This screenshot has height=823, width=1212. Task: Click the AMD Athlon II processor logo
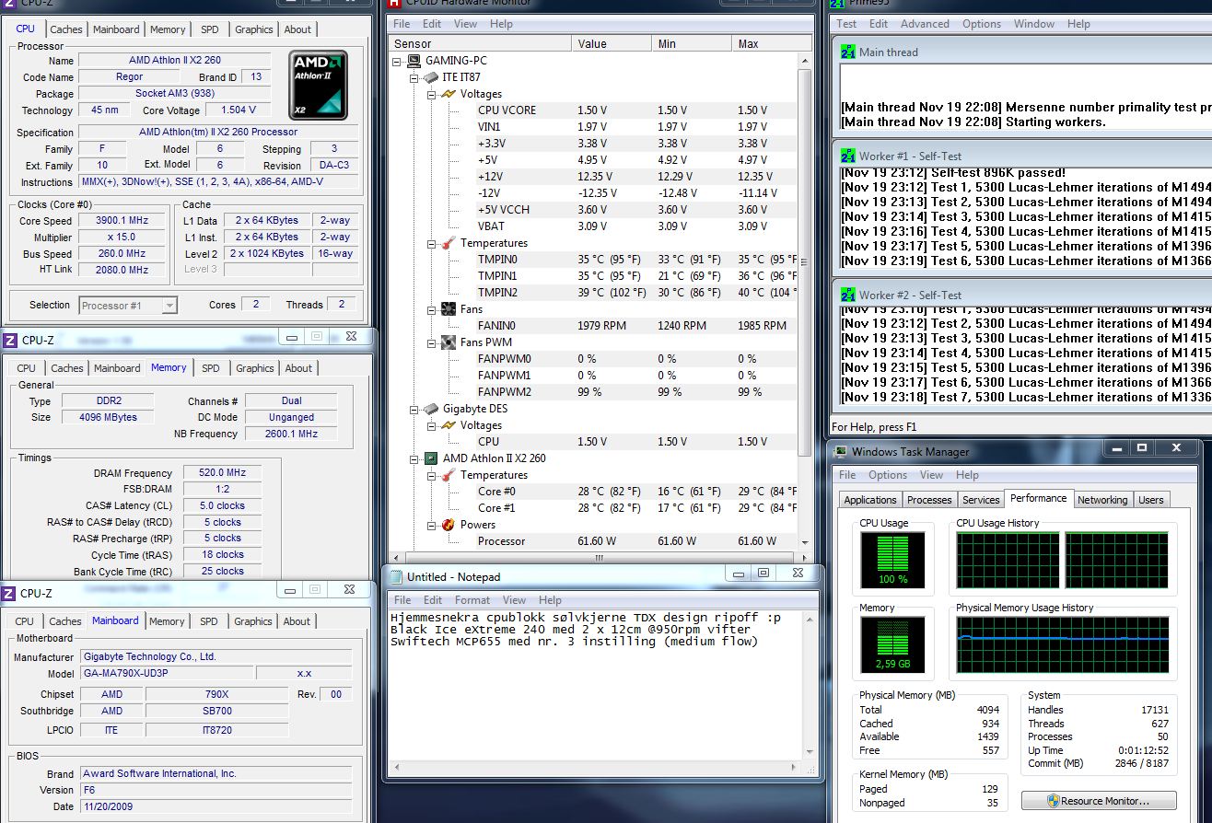(x=318, y=86)
